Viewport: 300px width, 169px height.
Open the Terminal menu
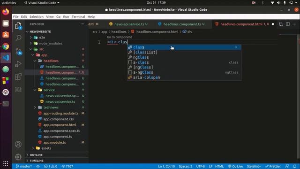pyautogui.click(x=78, y=17)
